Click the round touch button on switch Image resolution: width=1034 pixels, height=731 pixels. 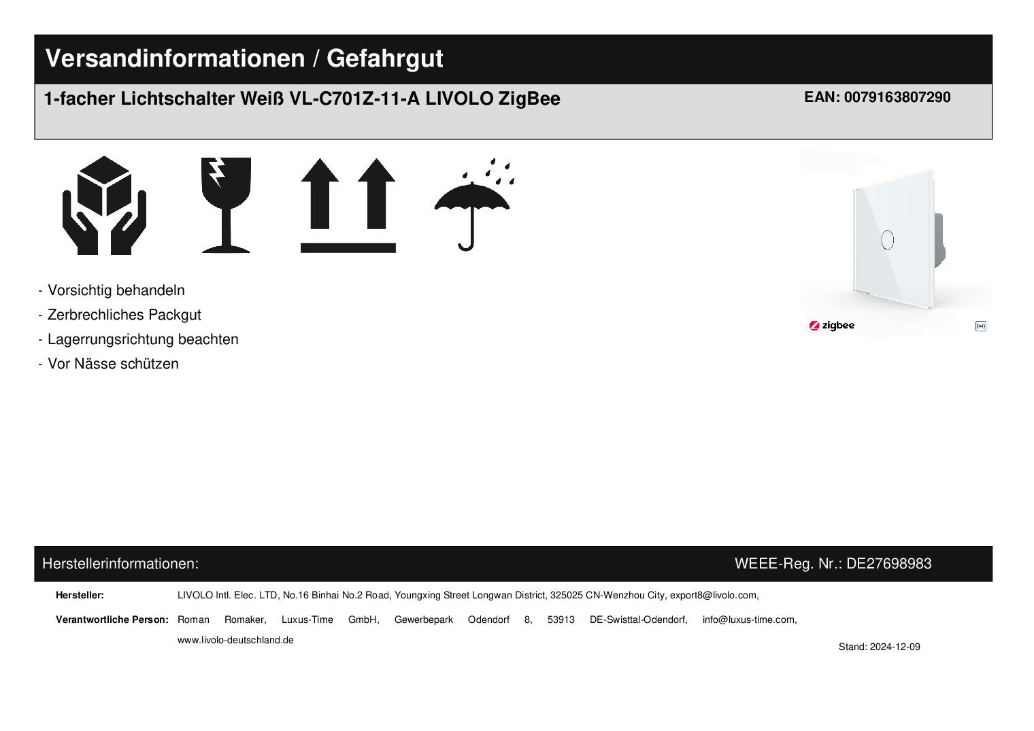click(x=887, y=239)
